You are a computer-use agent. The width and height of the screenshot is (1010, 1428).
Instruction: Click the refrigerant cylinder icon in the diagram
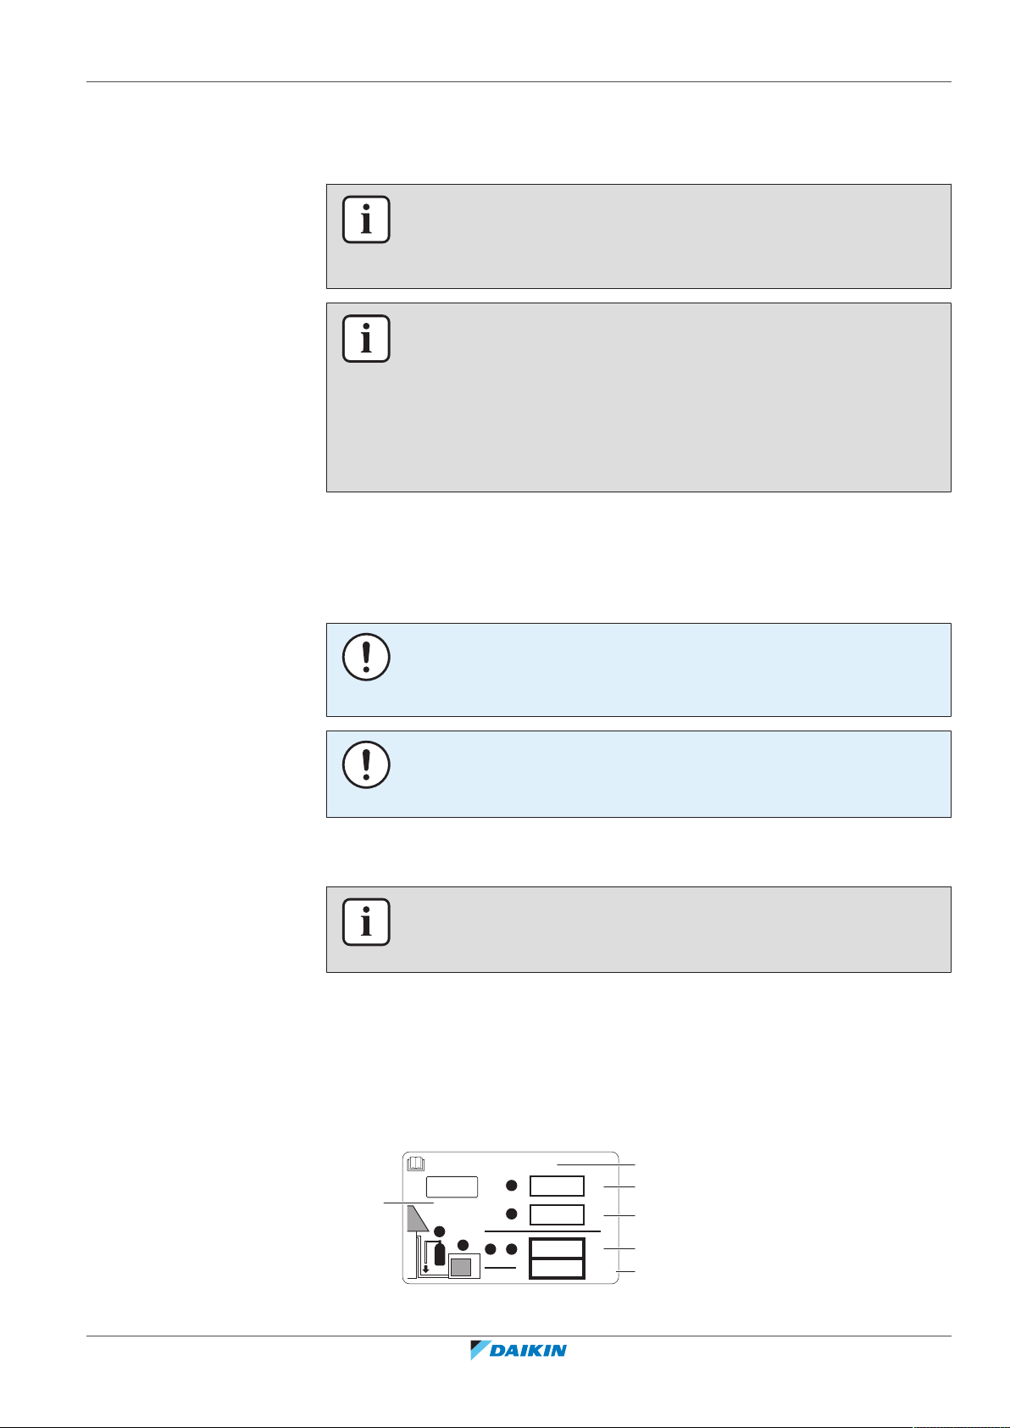point(440,1253)
